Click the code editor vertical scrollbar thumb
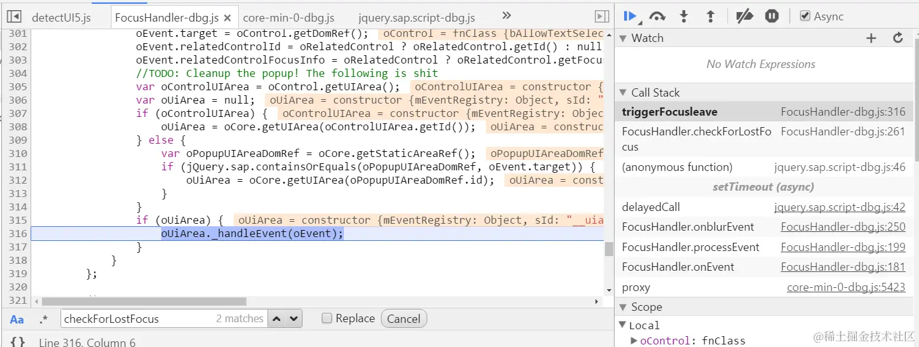This screenshot has width=919, height=347. pyautogui.click(x=609, y=248)
